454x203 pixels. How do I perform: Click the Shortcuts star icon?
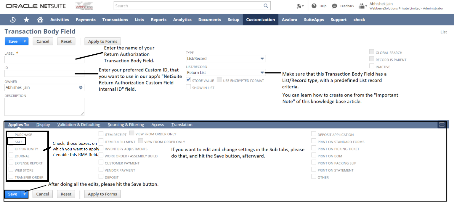[x=26, y=20]
